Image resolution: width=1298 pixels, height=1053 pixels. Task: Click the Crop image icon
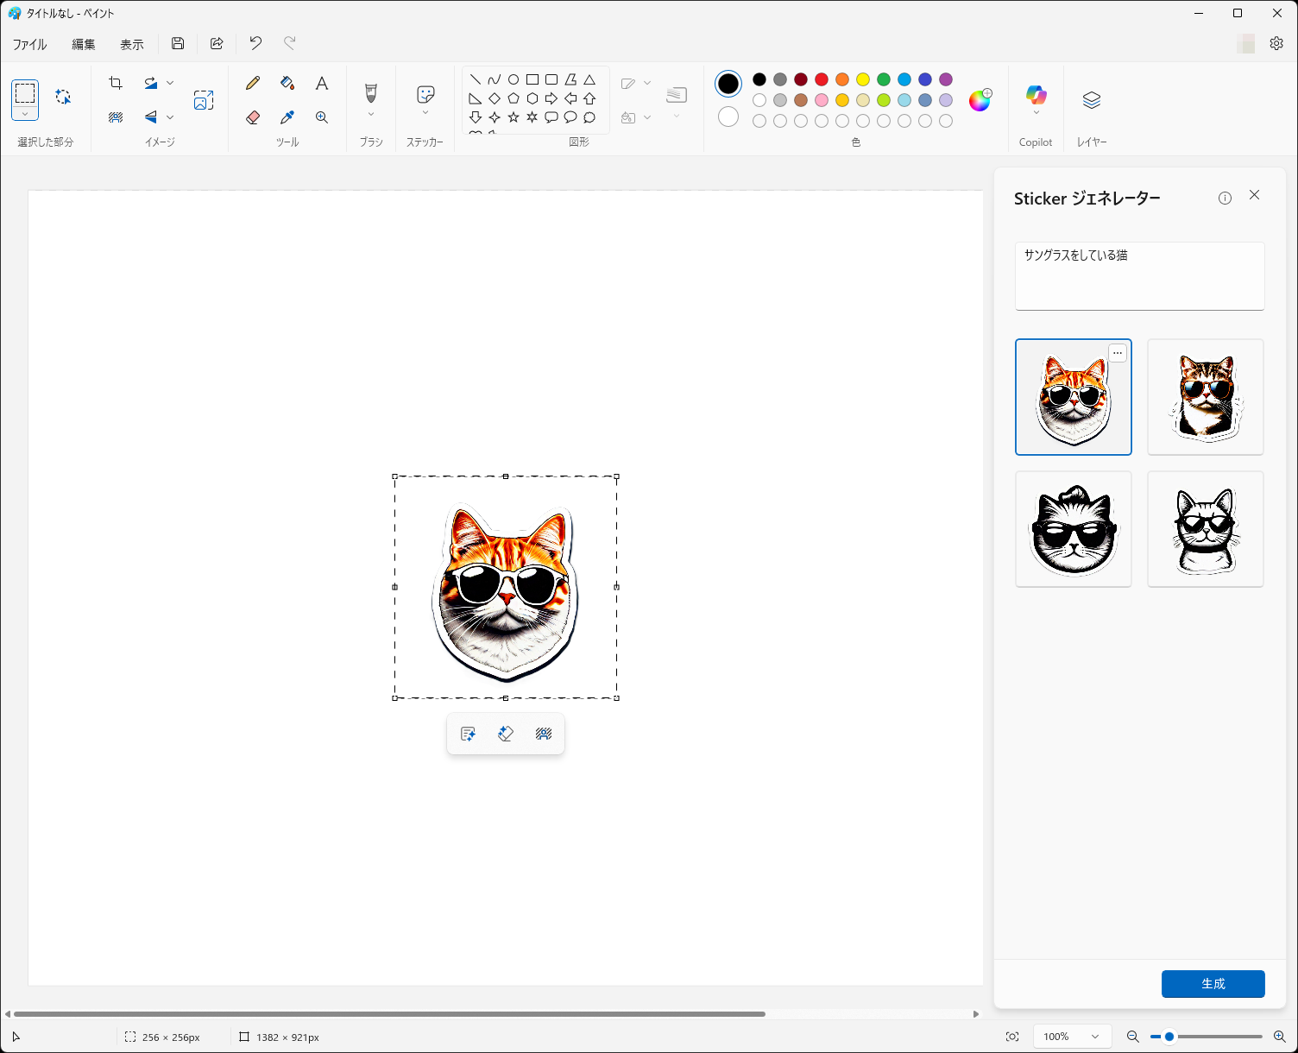point(116,83)
